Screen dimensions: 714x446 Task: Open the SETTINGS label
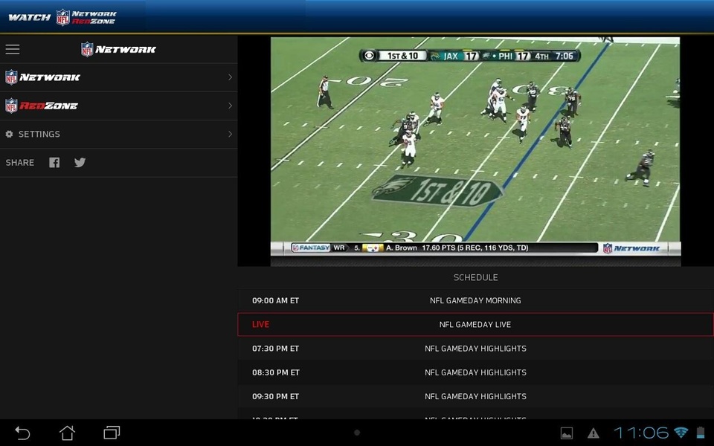coord(39,135)
